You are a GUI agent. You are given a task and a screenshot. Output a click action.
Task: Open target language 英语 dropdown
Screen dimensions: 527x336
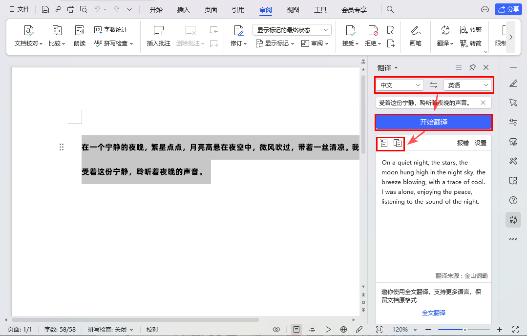coord(467,85)
